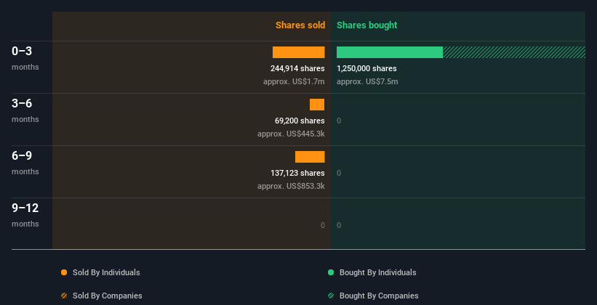Click the hatched orange Sold By Companies icon

[64, 296]
